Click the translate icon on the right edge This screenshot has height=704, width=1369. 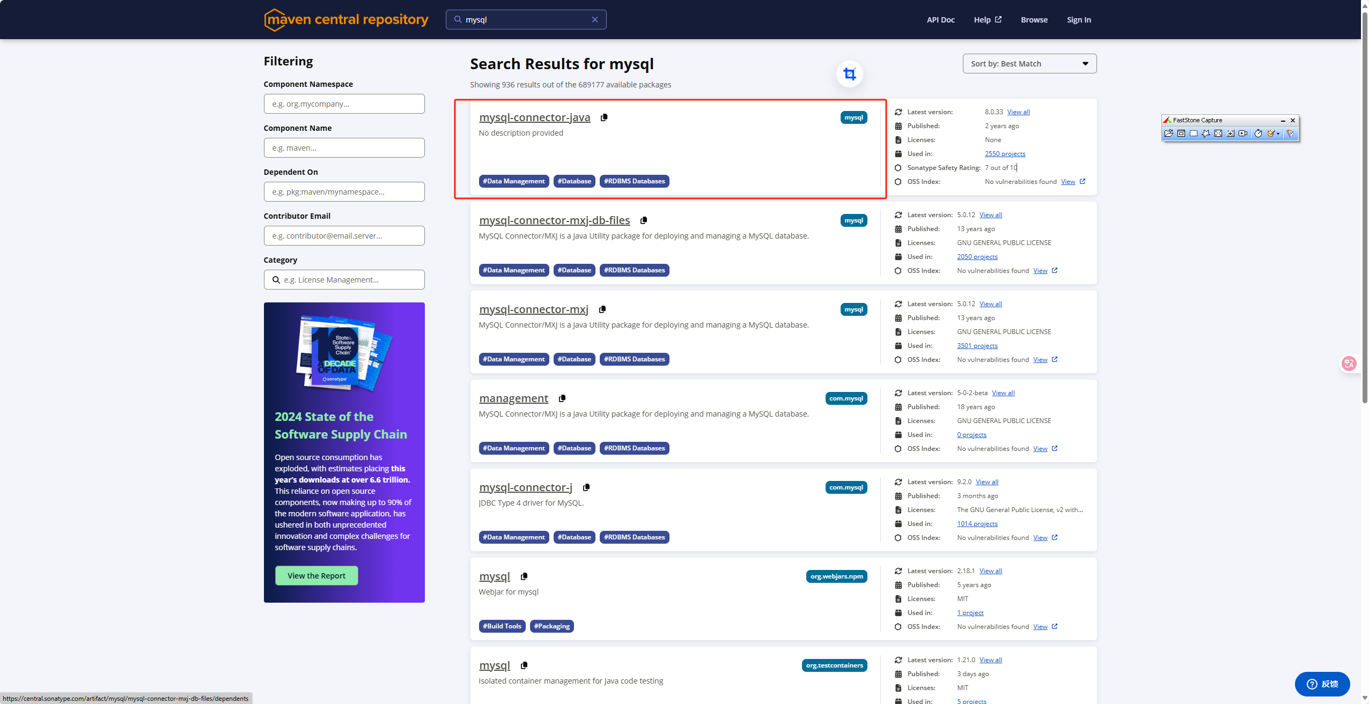pyautogui.click(x=1349, y=364)
